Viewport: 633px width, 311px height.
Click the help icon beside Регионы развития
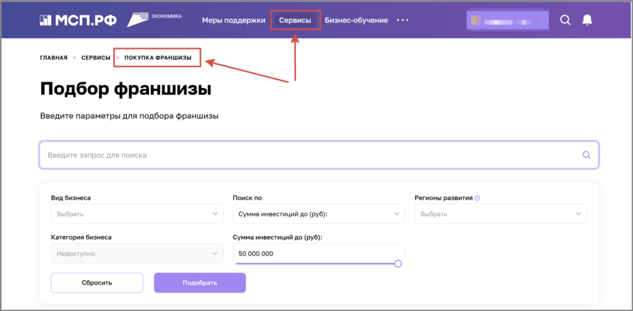click(x=477, y=198)
